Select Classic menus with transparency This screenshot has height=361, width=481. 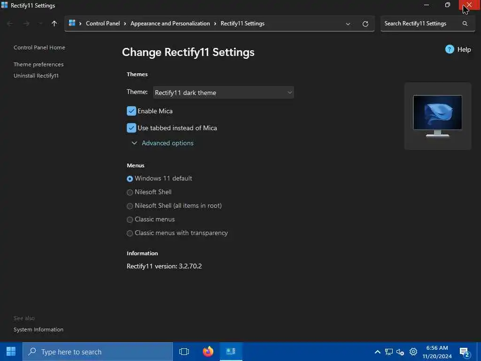130,233
